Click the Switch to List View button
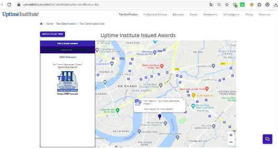The width and height of the screenshot is (278, 149). pos(52,34)
